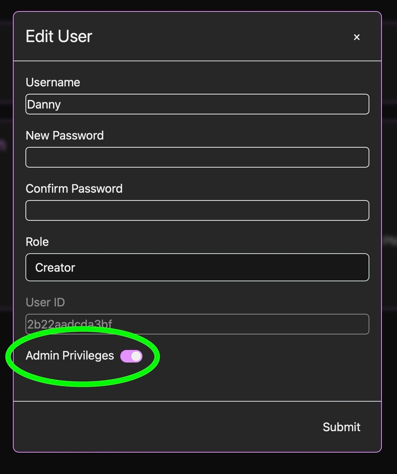The image size is (397, 474).
Task: Click into the New Password field
Action: (x=197, y=157)
